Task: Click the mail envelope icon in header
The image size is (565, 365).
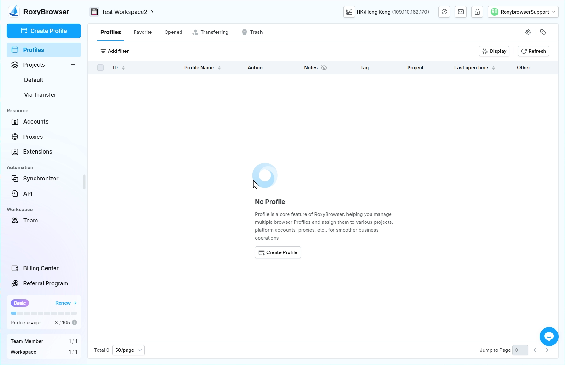Action: tap(460, 12)
